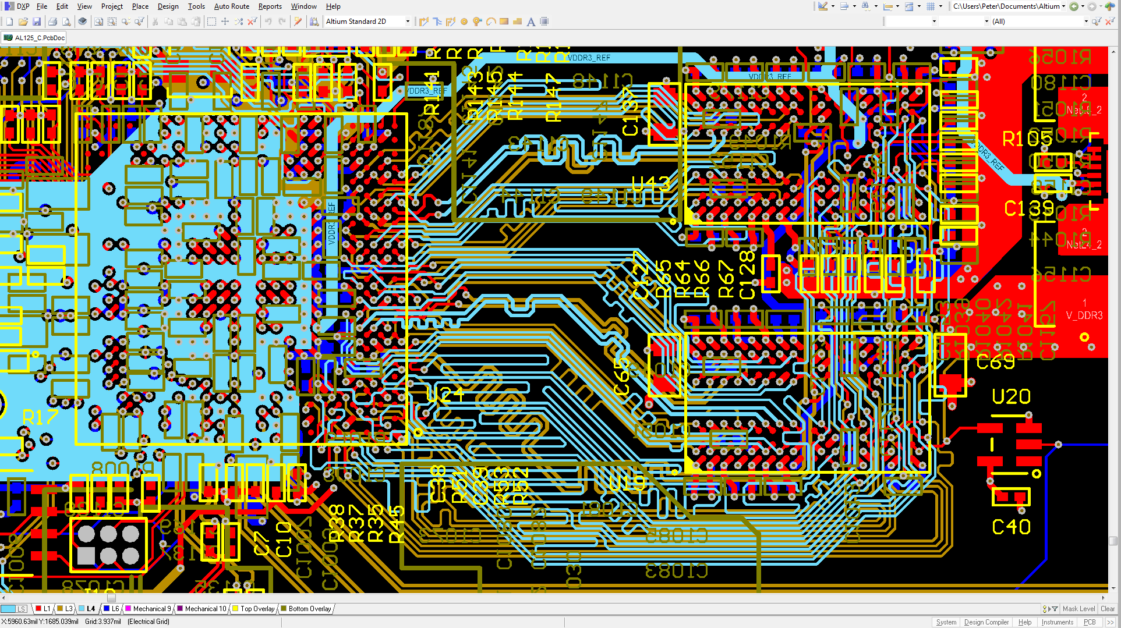Click the Place Arc tool icon
The height and width of the screenshot is (628, 1121).
[491, 22]
